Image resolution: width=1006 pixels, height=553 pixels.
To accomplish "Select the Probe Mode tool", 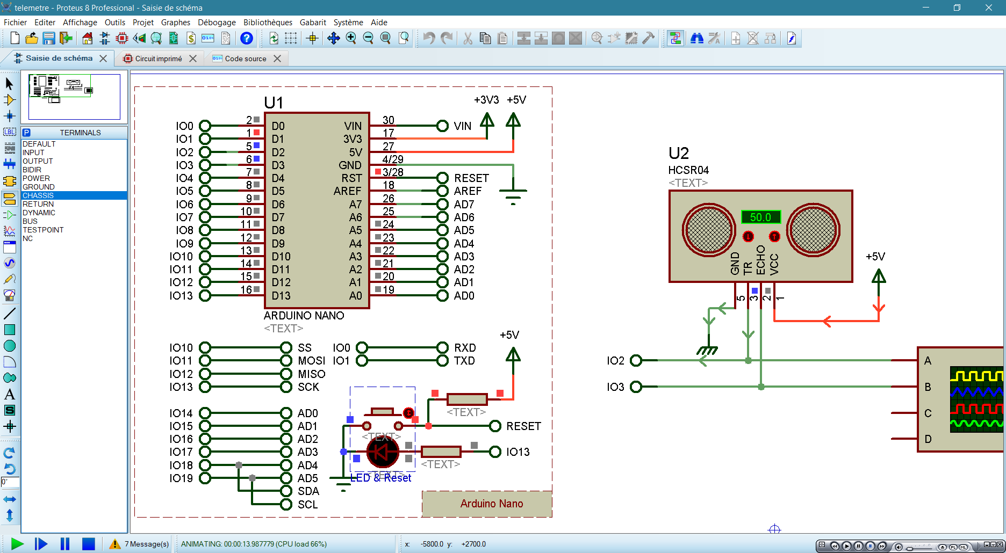I will coord(9,279).
